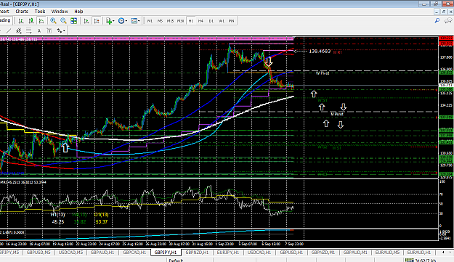454x262 pixels.
Task: Zoom out of the chart
Action: 63,21
